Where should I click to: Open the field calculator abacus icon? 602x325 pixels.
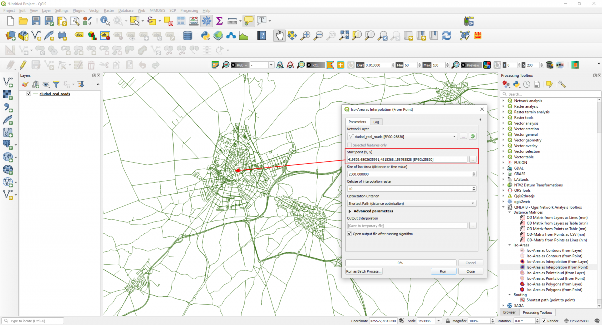pyautogui.click(x=194, y=21)
